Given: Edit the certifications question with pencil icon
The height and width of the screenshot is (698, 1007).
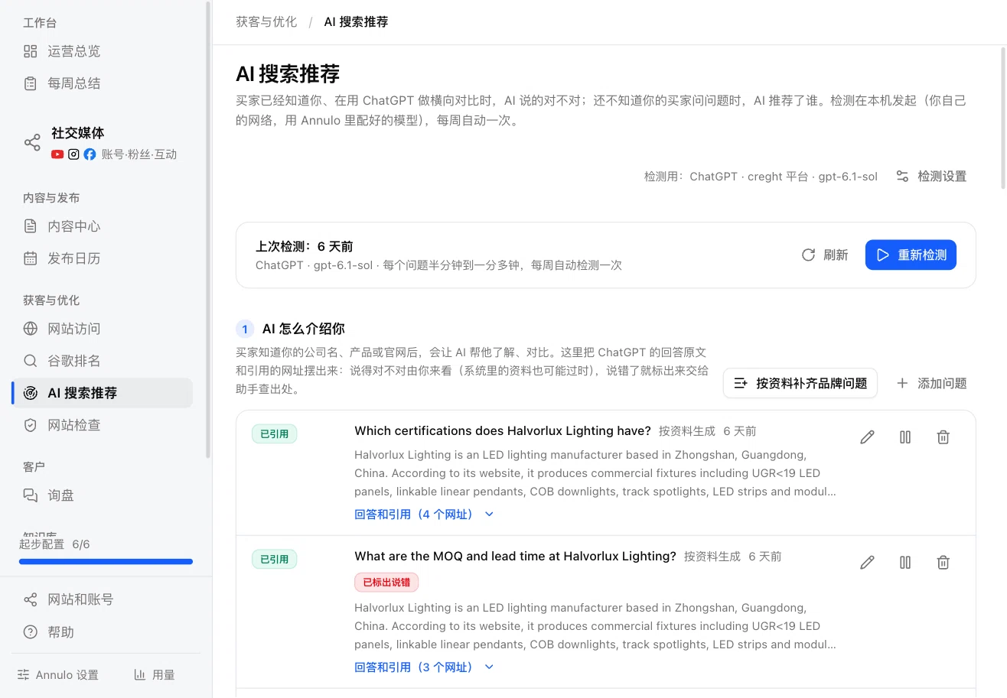Looking at the screenshot, I should (x=867, y=437).
